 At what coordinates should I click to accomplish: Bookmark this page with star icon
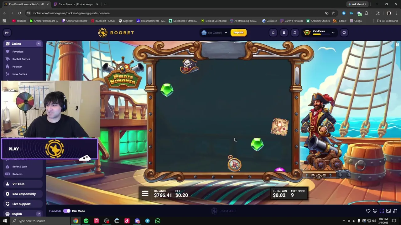(x=333, y=13)
